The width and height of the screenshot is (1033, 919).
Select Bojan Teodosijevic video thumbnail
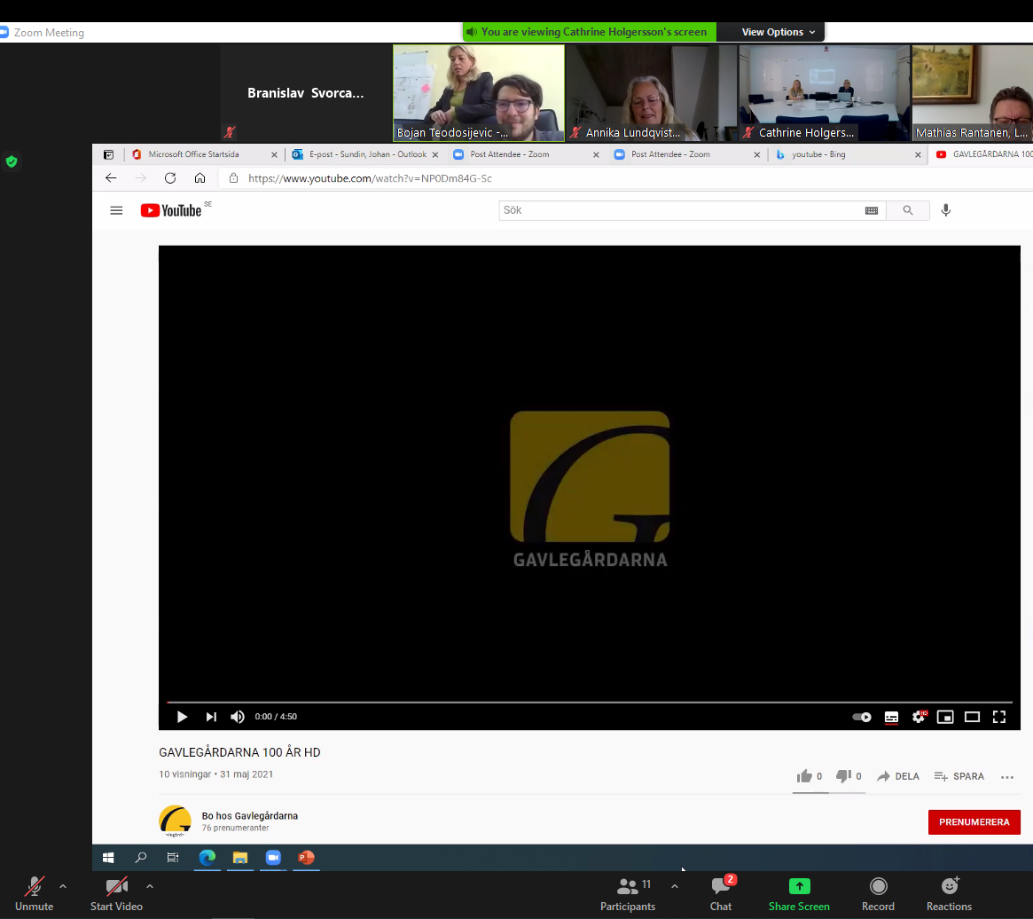[x=479, y=93]
